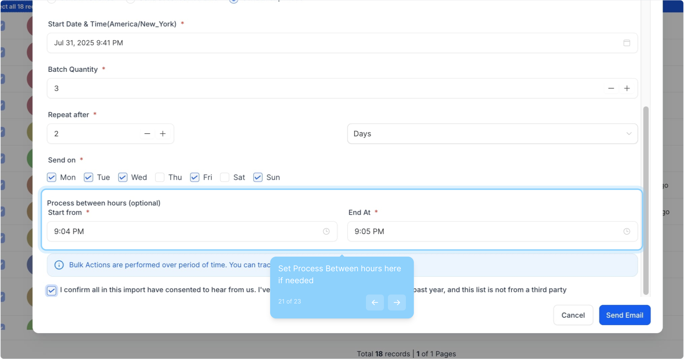684x359 pixels.
Task: Click the Start Date & Time field
Action: tap(333, 43)
